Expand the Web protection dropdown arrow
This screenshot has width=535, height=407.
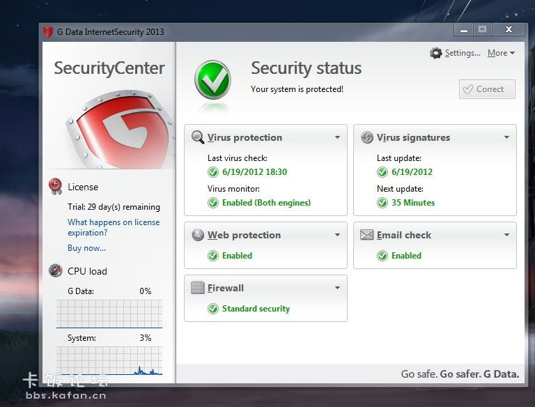pyautogui.click(x=337, y=235)
